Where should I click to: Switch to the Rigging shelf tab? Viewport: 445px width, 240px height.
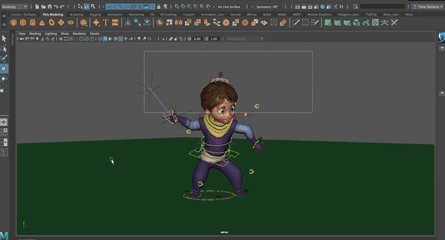coord(95,14)
